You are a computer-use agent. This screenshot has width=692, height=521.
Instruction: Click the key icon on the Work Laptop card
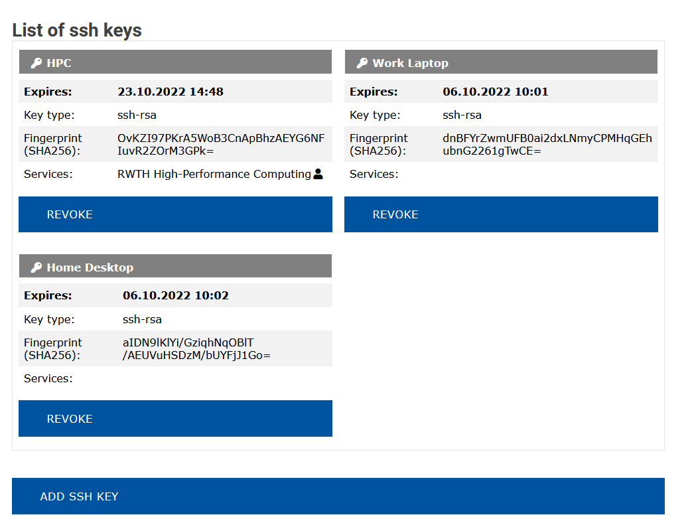[x=361, y=61]
